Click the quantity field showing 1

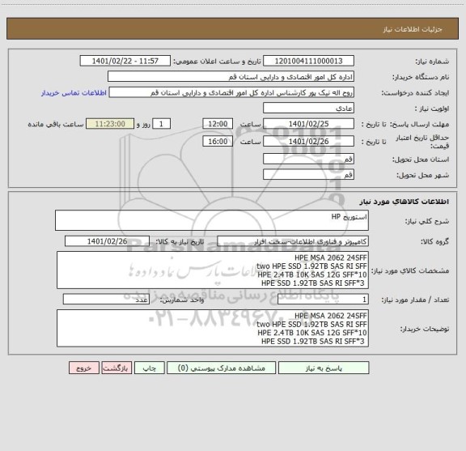click(x=323, y=300)
